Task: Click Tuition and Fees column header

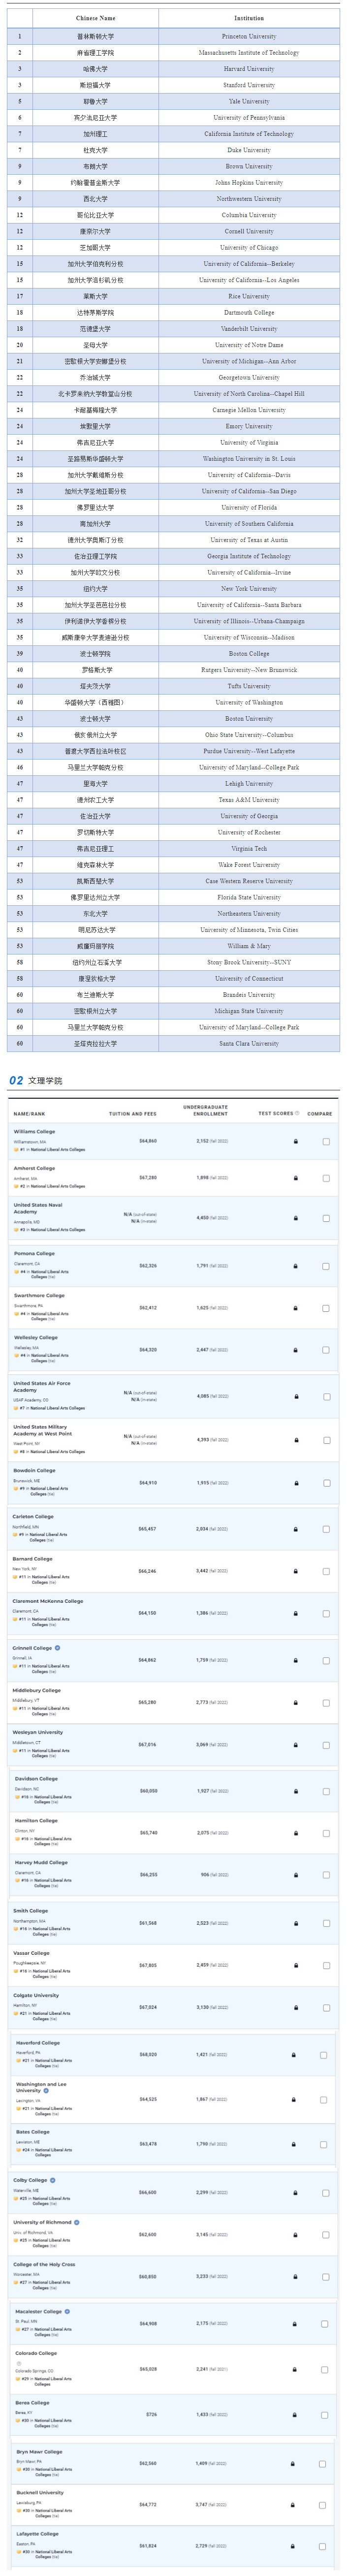Action: pos(132,1113)
